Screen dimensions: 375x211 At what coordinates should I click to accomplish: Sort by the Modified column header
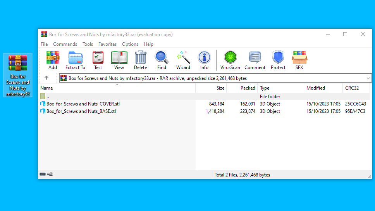click(x=323, y=88)
